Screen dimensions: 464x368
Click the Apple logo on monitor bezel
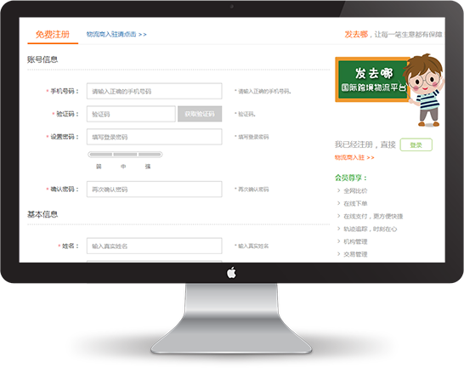231,273
